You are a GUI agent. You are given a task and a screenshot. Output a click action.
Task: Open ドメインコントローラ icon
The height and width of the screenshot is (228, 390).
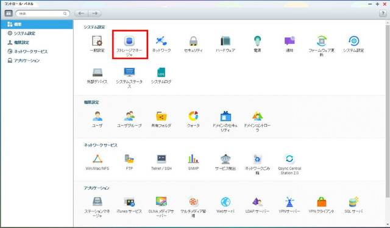257,116
